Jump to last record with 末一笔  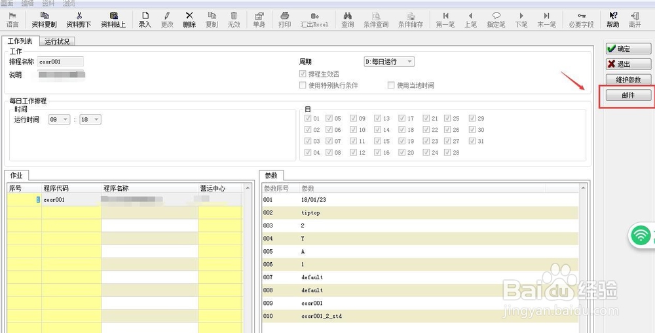tap(546, 20)
